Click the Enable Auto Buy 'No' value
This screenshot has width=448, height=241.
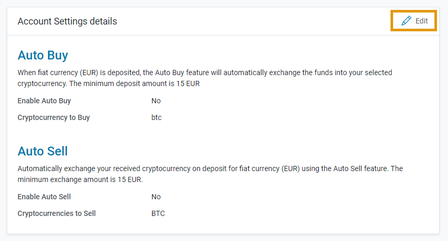click(x=156, y=101)
